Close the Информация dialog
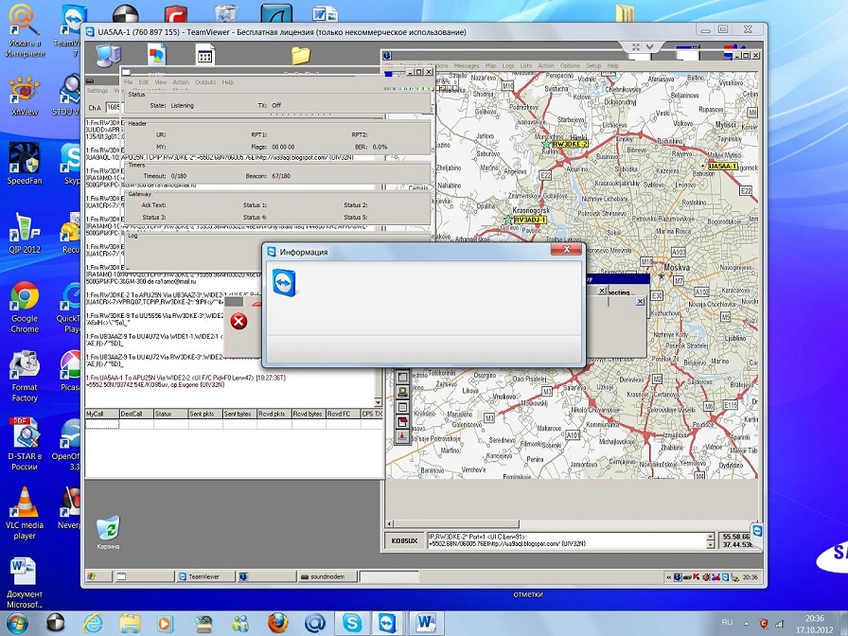 [567, 249]
